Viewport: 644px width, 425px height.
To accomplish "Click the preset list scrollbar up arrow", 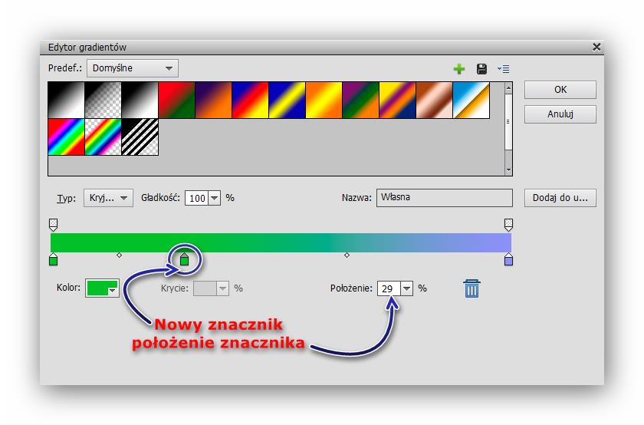I will point(508,88).
